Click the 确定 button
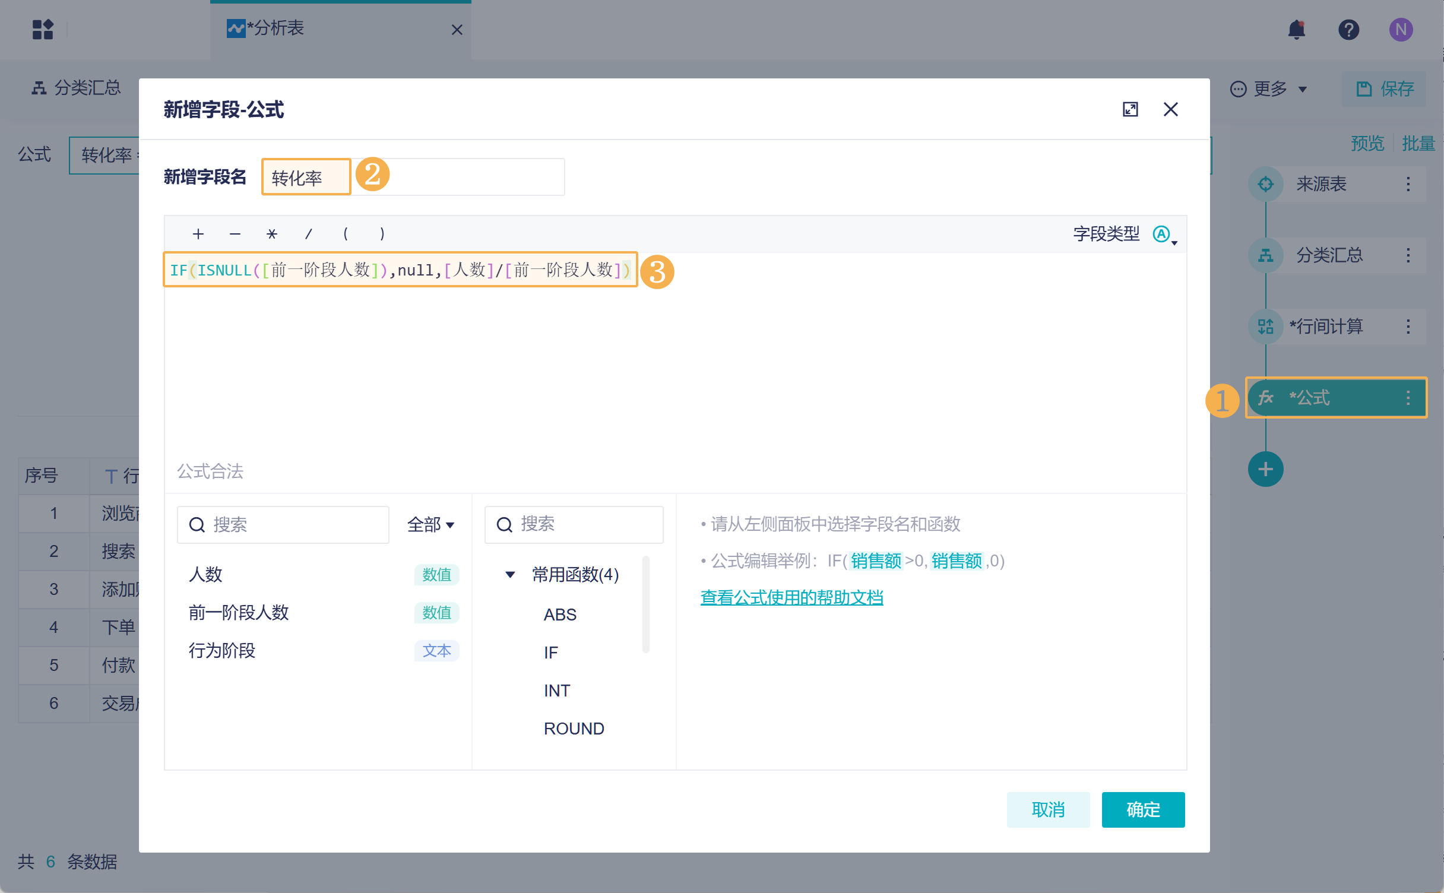Image resolution: width=1444 pixels, height=893 pixels. click(1143, 809)
